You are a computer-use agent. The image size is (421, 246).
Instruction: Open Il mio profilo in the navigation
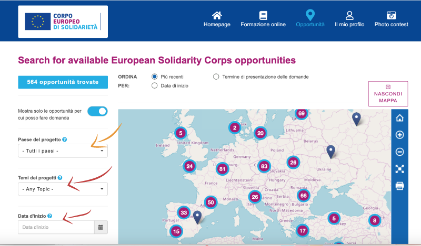[x=349, y=19]
